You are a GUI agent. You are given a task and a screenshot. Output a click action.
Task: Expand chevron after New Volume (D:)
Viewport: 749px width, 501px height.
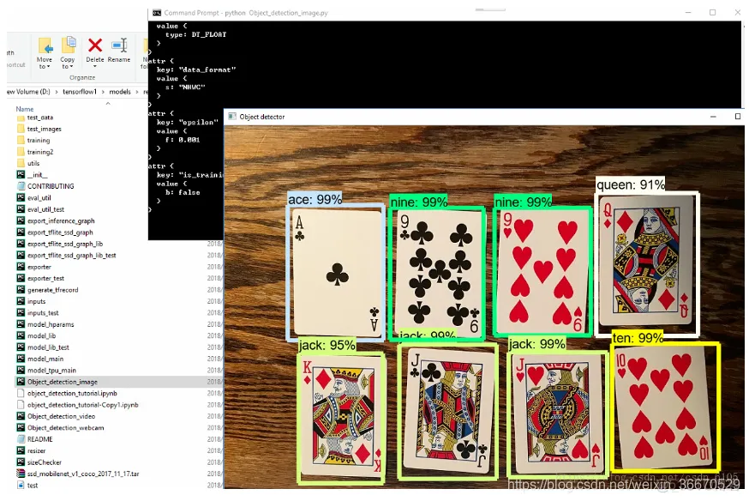pos(57,92)
